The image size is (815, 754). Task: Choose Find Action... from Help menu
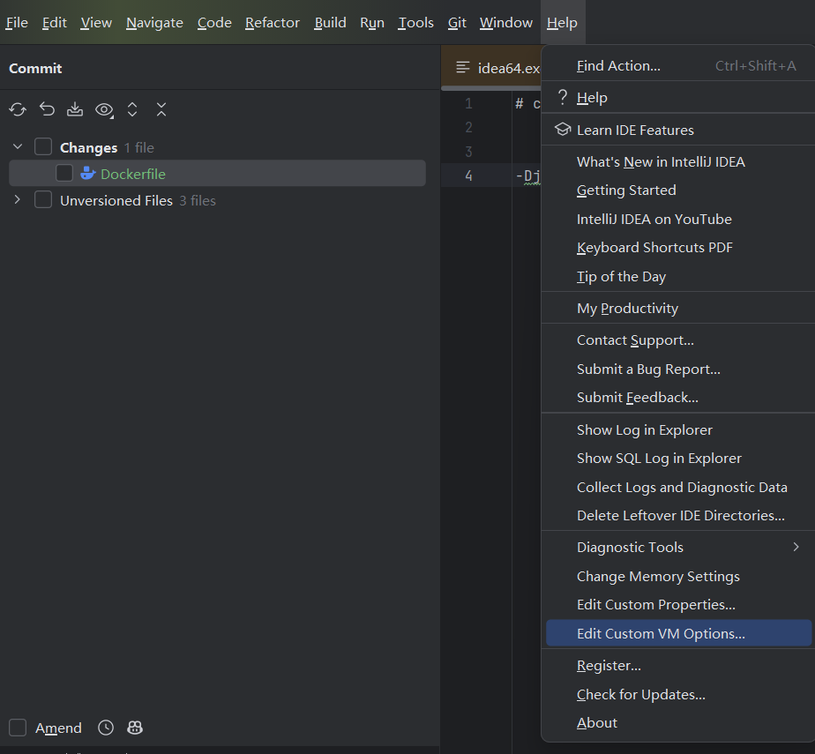click(x=678, y=65)
